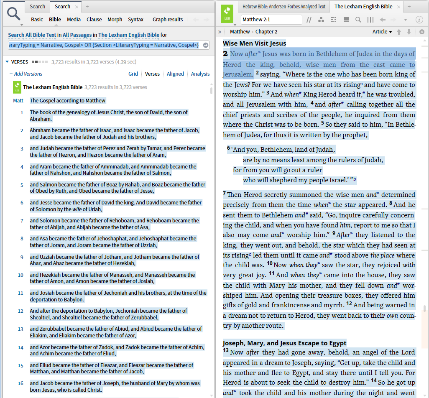Click the green LEB resource icon in right panel
Viewport: 429px width, 398px height.
[227, 13]
